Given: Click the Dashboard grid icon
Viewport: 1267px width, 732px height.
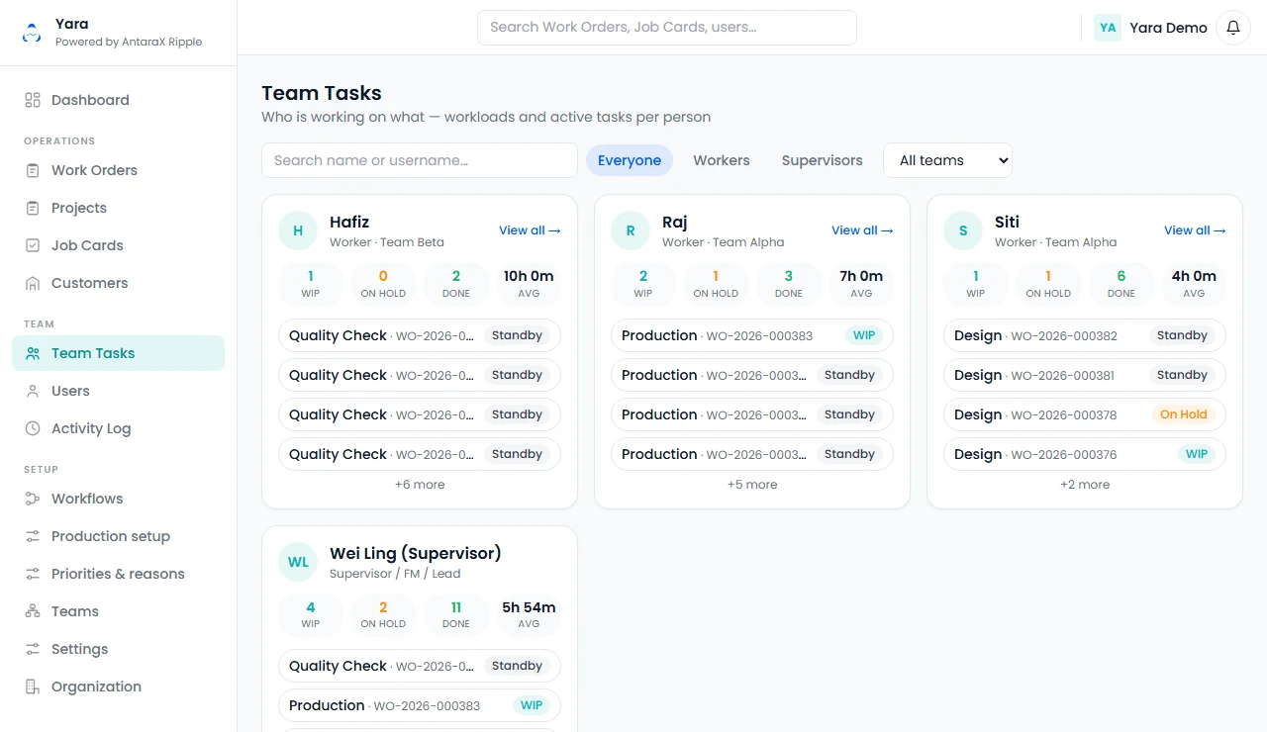Looking at the screenshot, I should pyautogui.click(x=33, y=100).
